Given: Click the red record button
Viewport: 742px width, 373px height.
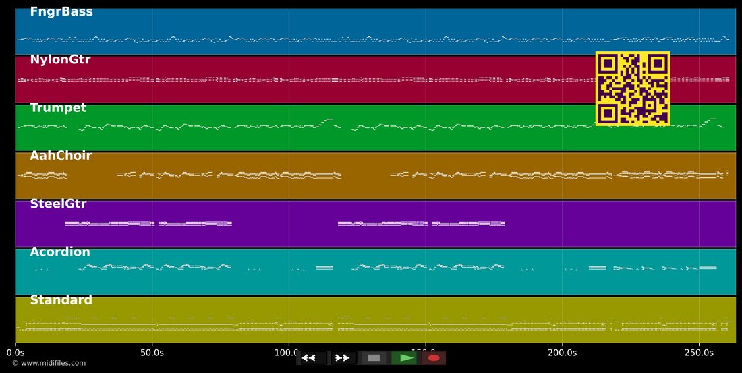Looking at the screenshot, I should 434,358.
